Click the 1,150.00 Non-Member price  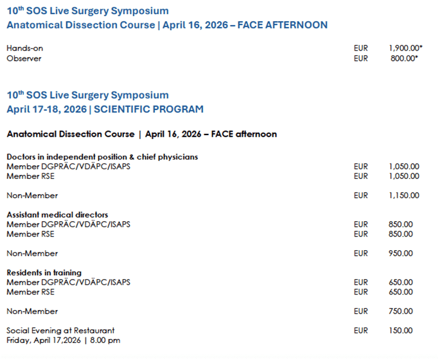[x=404, y=195]
